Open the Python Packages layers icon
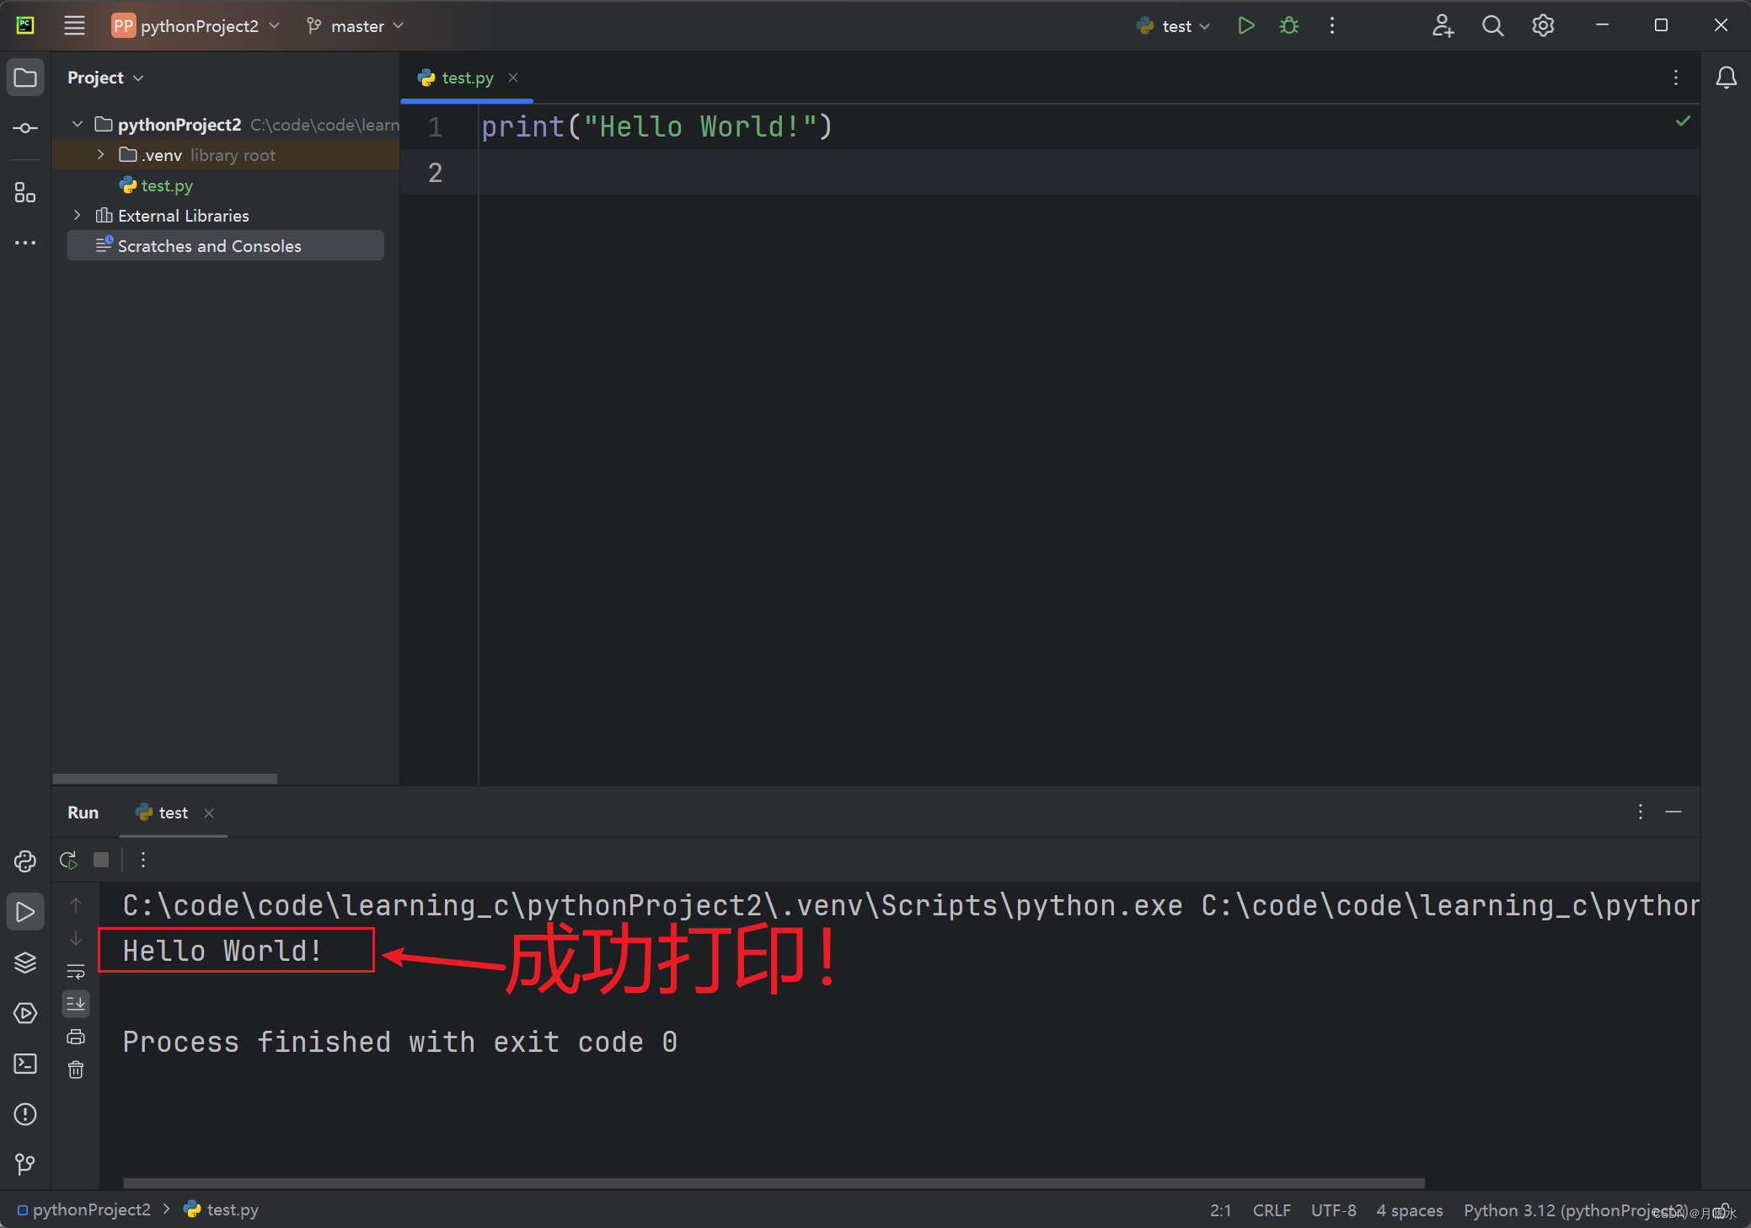Image resolution: width=1751 pixels, height=1228 pixels. pos(25,963)
